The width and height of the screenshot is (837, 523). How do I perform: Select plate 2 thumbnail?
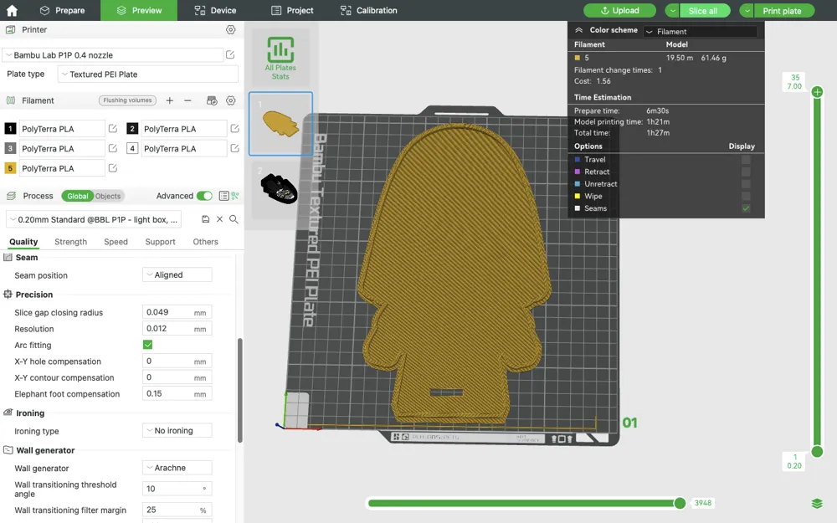click(x=280, y=189)
